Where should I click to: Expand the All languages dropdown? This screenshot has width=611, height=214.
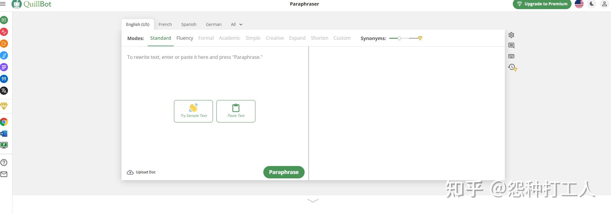pyautogui.click(x=236, y=24)
